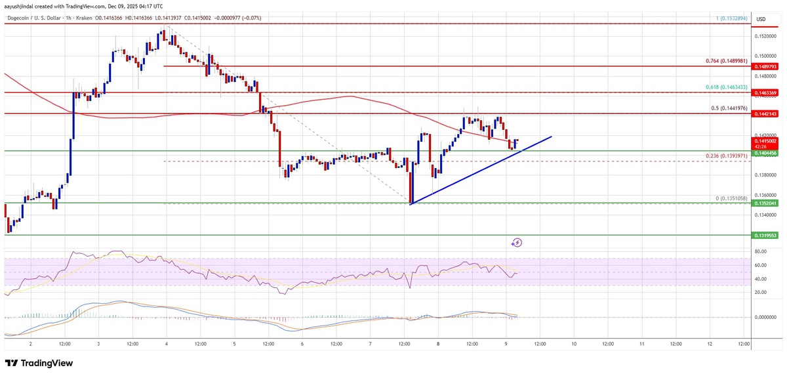
Task: Click the Dogecoin / U. S. Dollar symbol title
Action: pos(34,18)
